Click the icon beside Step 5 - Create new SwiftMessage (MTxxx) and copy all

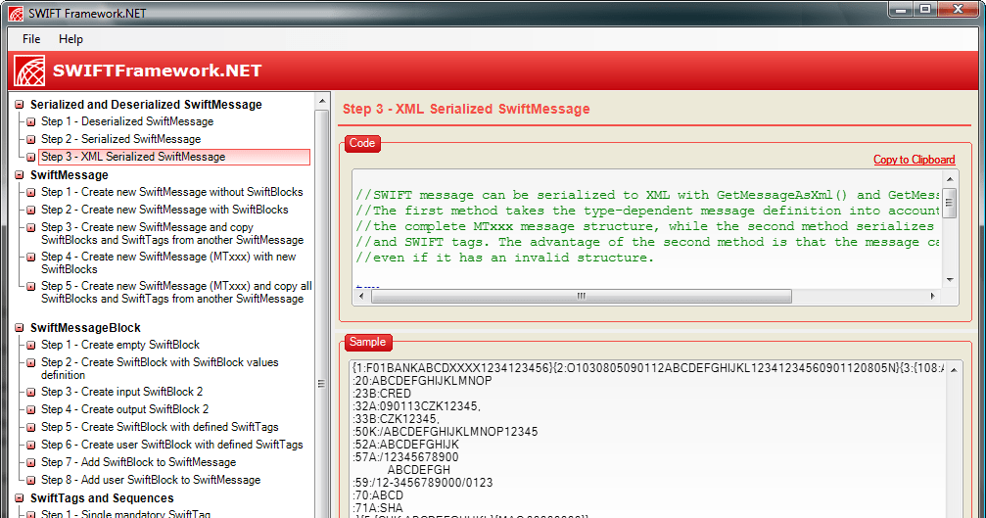point(30,286)
